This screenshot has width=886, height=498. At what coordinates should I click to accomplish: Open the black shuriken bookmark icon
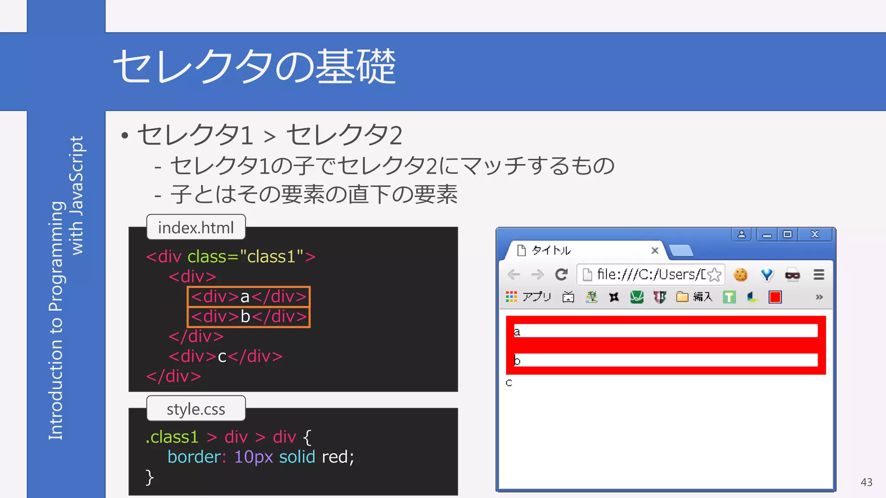pos(614,297)
